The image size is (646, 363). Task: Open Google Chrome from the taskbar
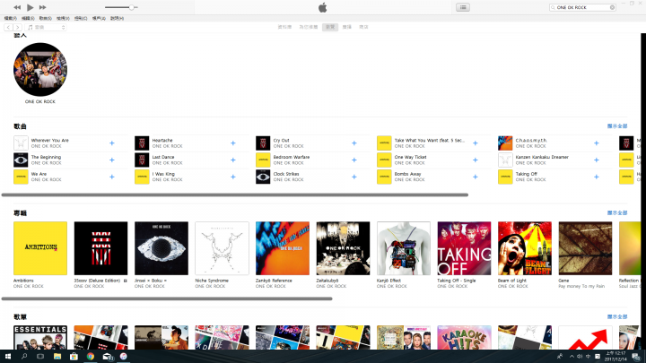click(91, 357)
